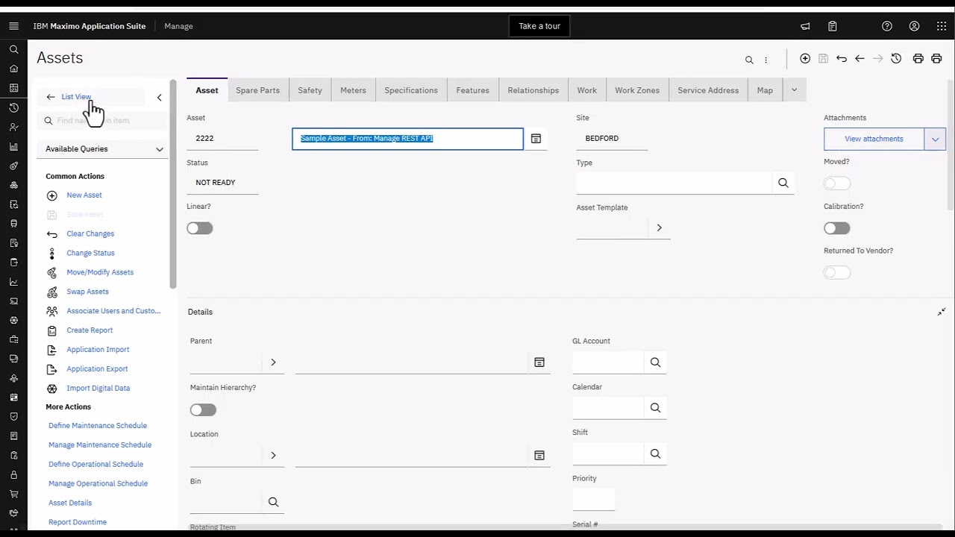Click the Change Status action link
Screen dimensions: 955x537
(90, 254)
